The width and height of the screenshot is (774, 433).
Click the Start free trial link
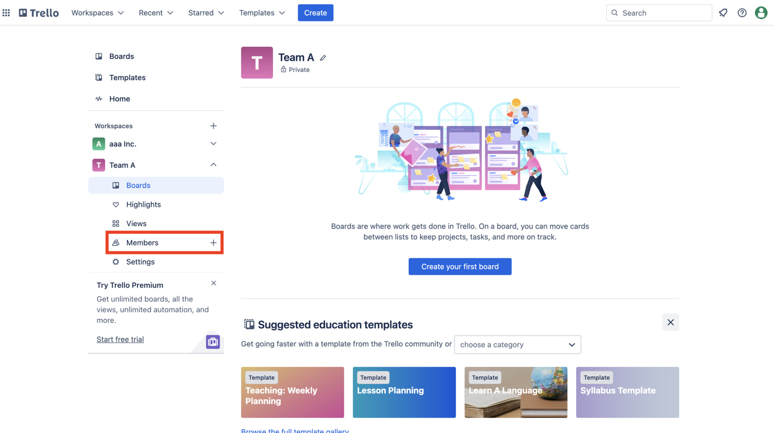(120, 339)
